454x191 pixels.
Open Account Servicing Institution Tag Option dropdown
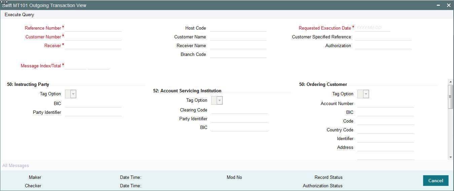pos(217,100)
